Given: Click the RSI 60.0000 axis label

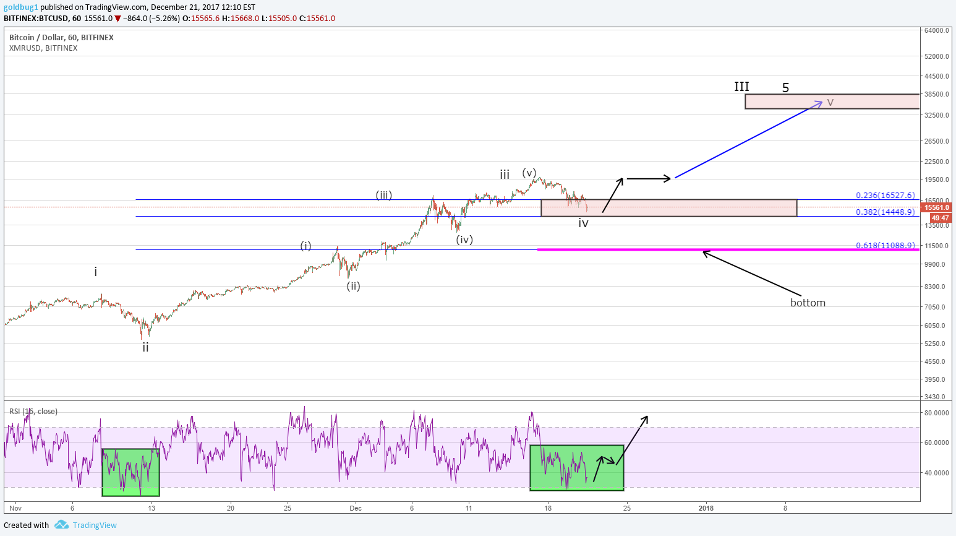Looking at the screenshot, I should click(937, 443).
